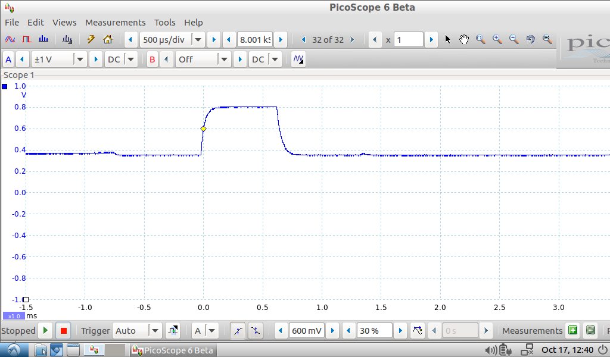This screenshot has height=357, width=610.
Task: Go to previous waveform buffer
Action: point(303,40)
